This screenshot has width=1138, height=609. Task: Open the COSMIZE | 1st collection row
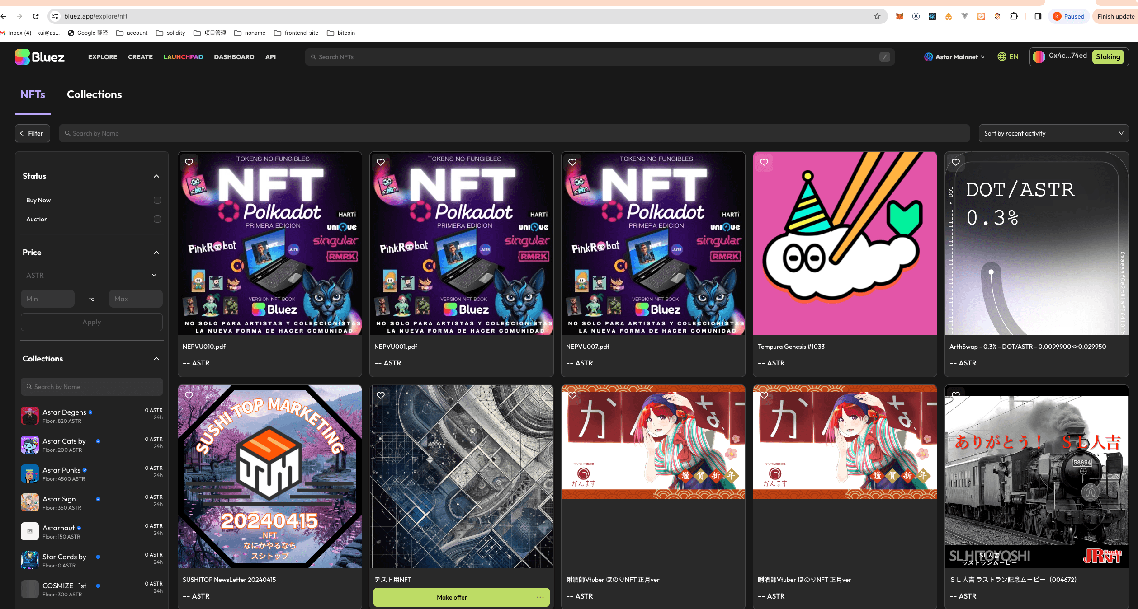92,589
